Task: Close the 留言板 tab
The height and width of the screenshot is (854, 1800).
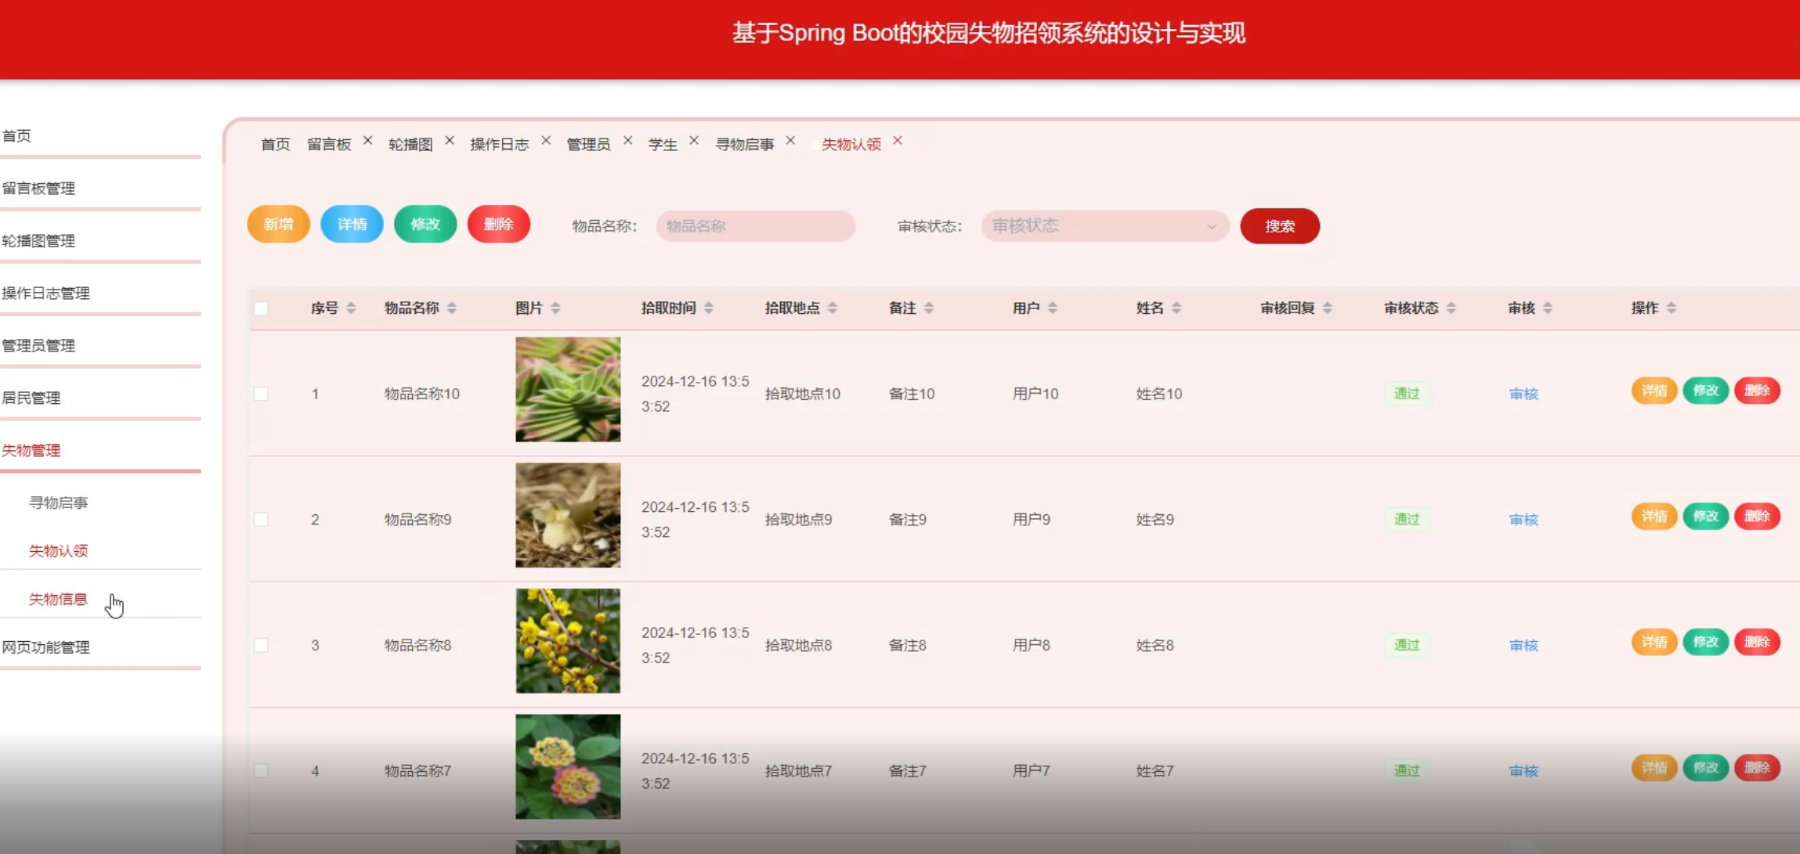Action: point(367,141)
